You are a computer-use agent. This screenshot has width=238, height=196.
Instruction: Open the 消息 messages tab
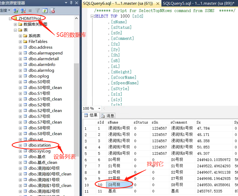coord(108,115)
